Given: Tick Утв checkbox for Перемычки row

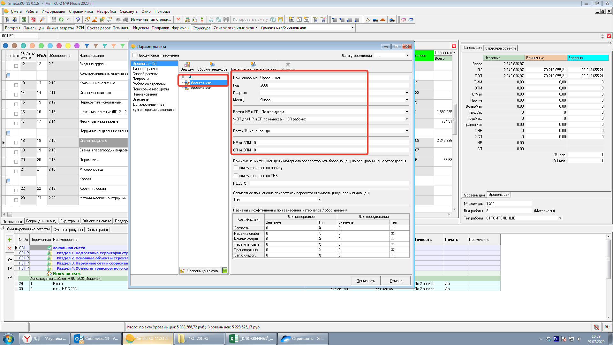Looking at the screenshot, I should [x=16, y=162].
